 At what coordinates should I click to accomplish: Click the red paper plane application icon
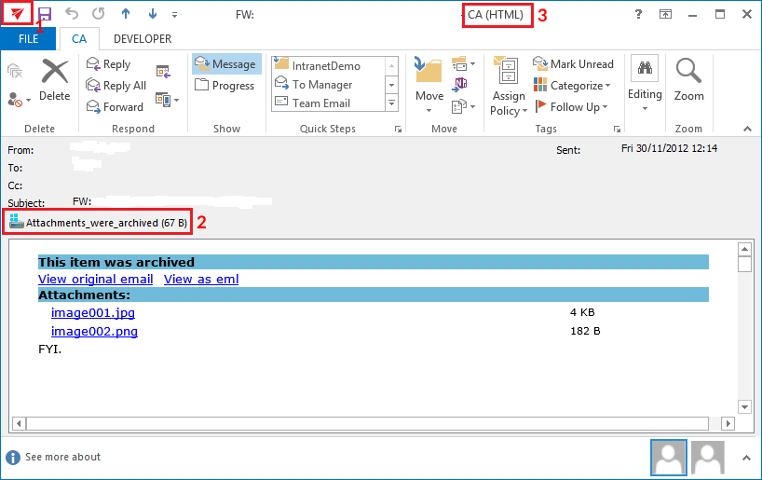coord(18,14)
